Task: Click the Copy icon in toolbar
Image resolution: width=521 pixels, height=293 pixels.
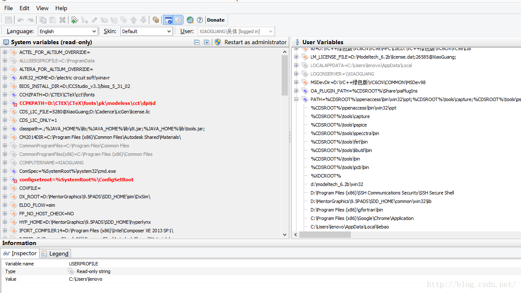Action: 43,20
